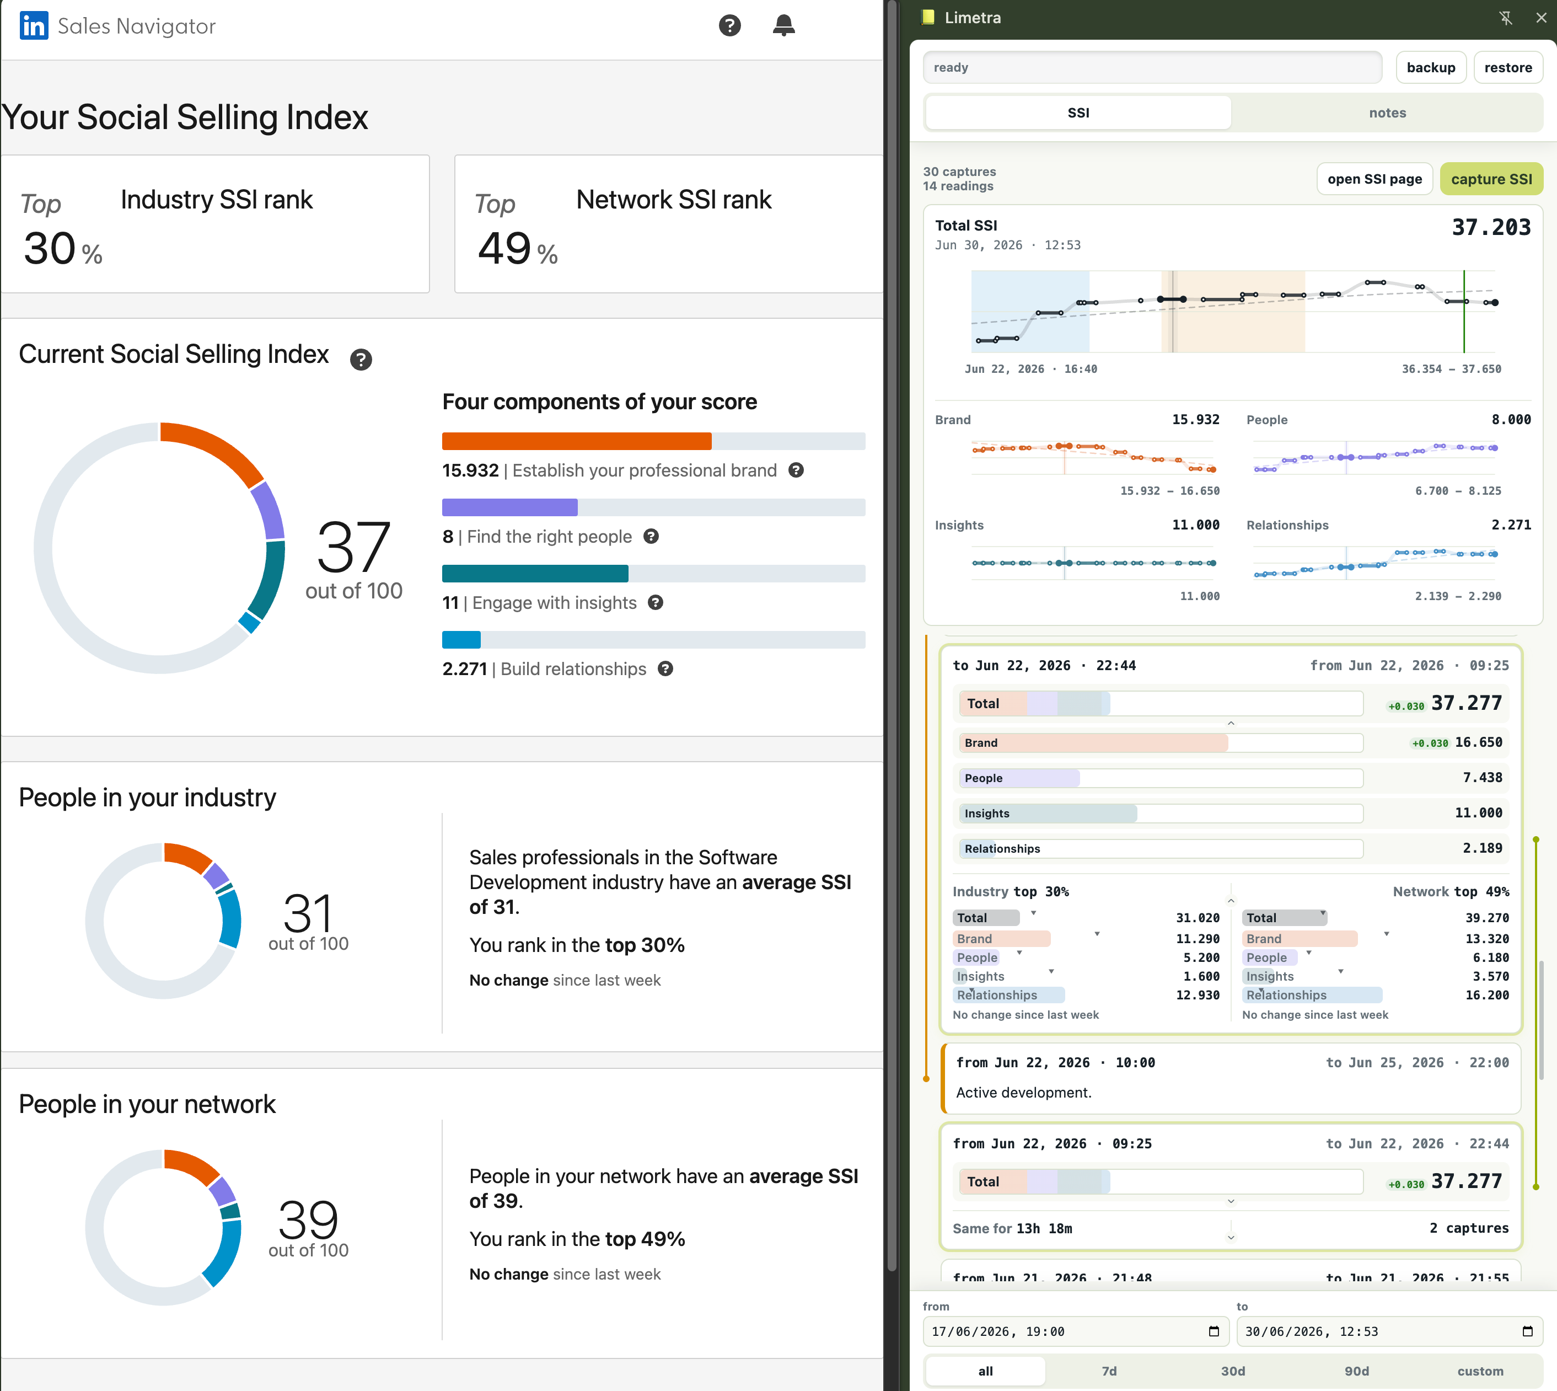Click 'Network top 49%' heading in Limetra
The height and width of the screenshot is (1391, 1557).
(x=1450, y=891)
